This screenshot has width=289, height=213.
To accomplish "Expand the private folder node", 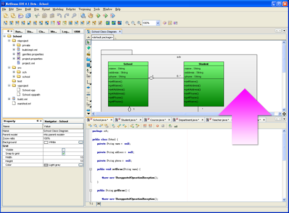I will (14, 45).
